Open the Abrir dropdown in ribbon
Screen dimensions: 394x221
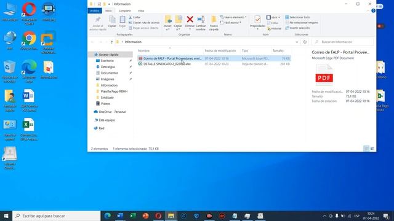(273, 17)
